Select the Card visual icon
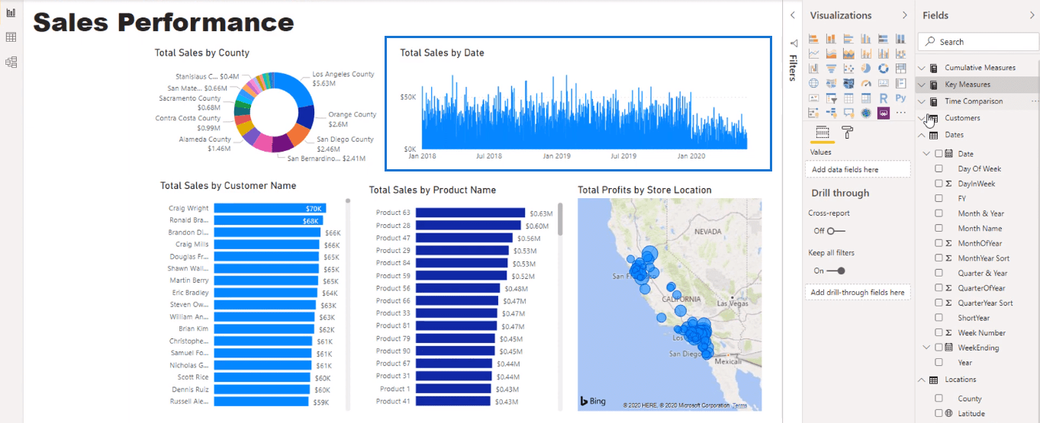The image size is (1040, 423). pos(884,83)
